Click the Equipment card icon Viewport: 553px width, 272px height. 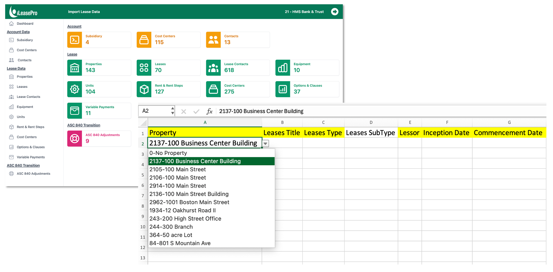point(283,68)
